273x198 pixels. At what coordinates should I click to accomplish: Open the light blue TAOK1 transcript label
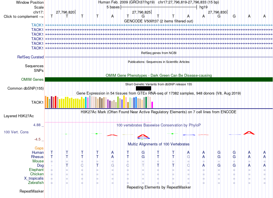coord(37,25)
